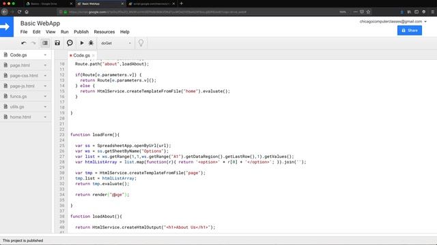Viewport: 437px width, 245px height.
Task: Click the 'function loadForm(){' code line
Action: coord(95,135)
